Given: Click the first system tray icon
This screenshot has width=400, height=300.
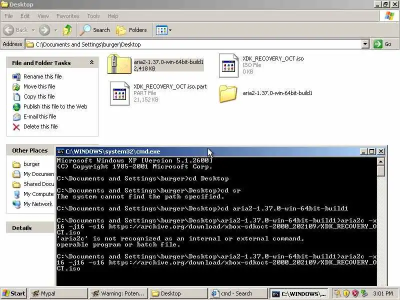Looking at the screenshot, I should coord(337,293).
